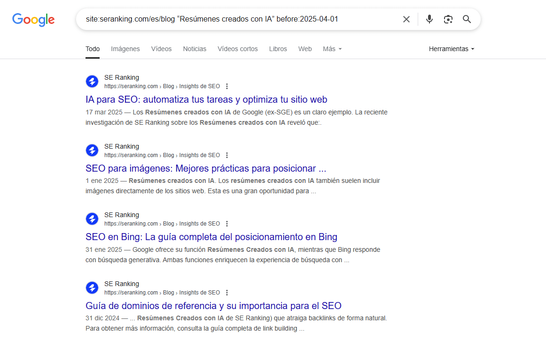Viewport: 546px width, 340px height.
Task: Click SE Ranking site name above IA para SEO
Action: [122, 77]
